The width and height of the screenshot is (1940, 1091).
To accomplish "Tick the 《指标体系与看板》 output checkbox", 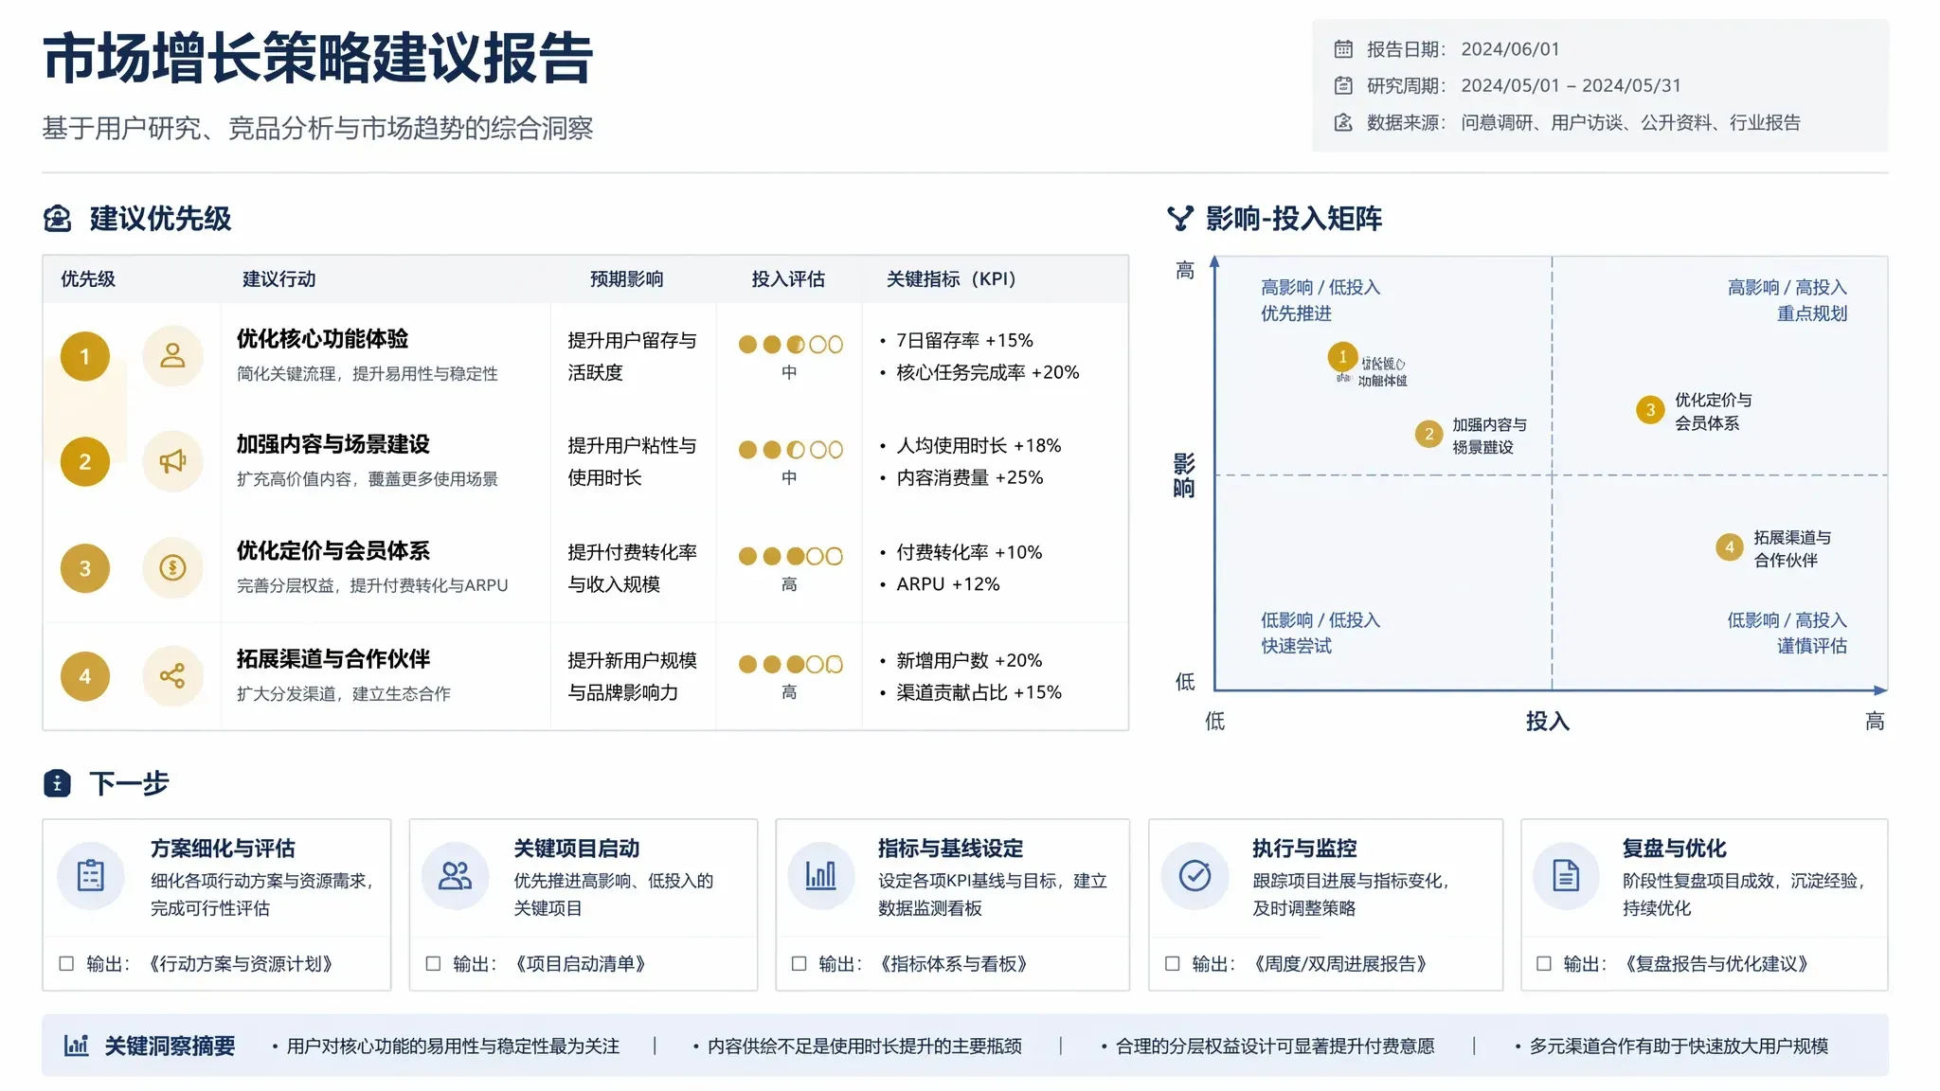I will [799, 963].
